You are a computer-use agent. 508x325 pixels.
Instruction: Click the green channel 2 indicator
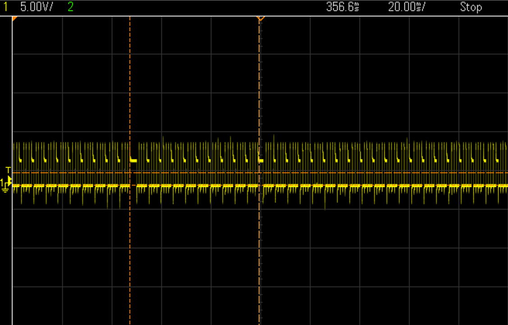click(70, 7)
